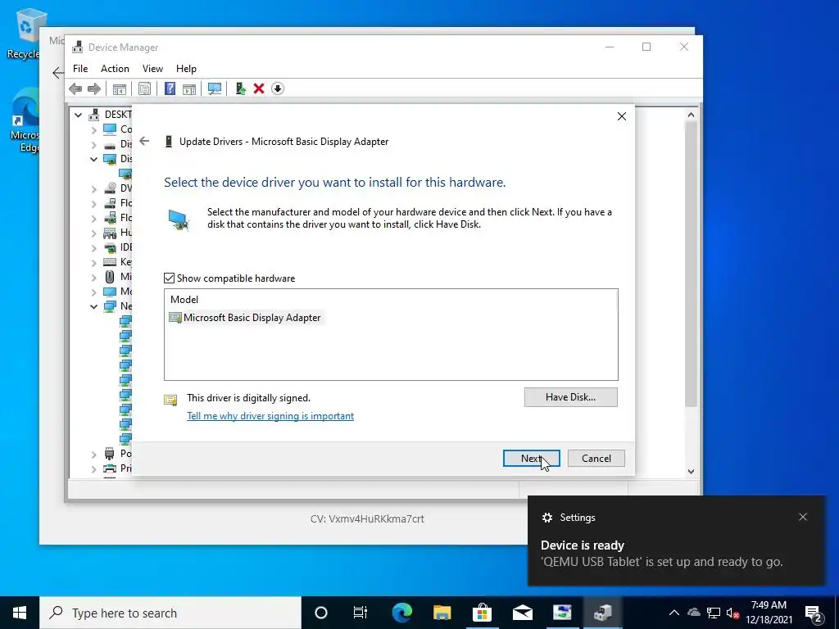Select the Keyboards category icon

click(110, 262)
